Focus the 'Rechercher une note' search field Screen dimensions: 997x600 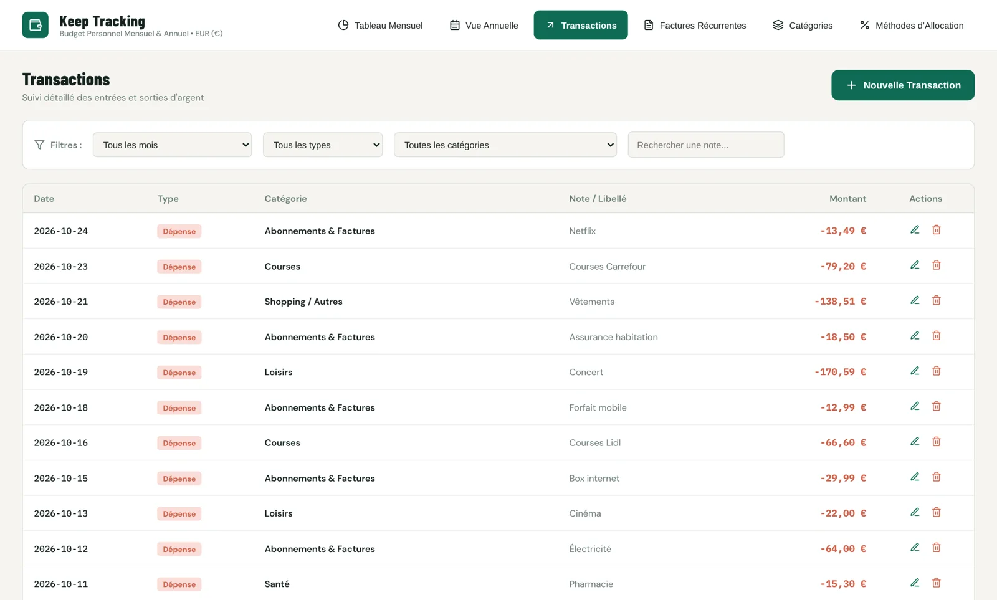706,145
